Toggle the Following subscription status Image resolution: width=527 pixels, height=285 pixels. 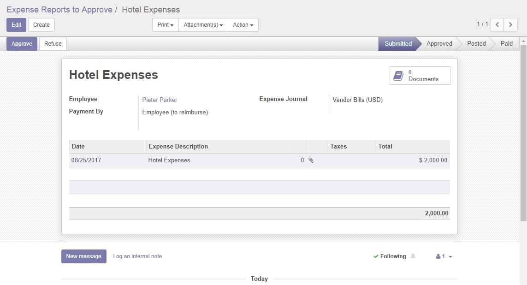point(390,256)
